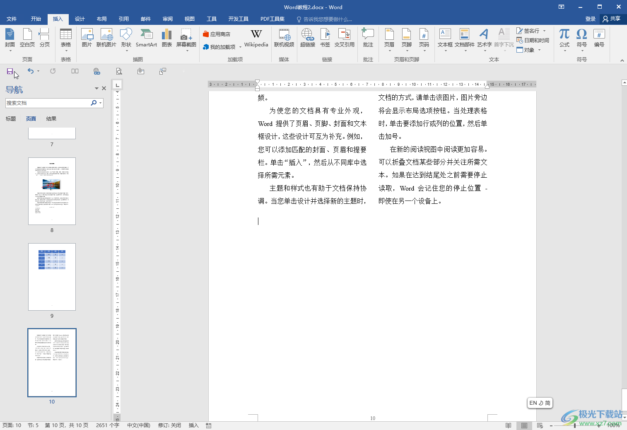Open print preview from quick access toolbar
Image resolution: width=627 pixels, height=430 pixels.
[119, 71]
